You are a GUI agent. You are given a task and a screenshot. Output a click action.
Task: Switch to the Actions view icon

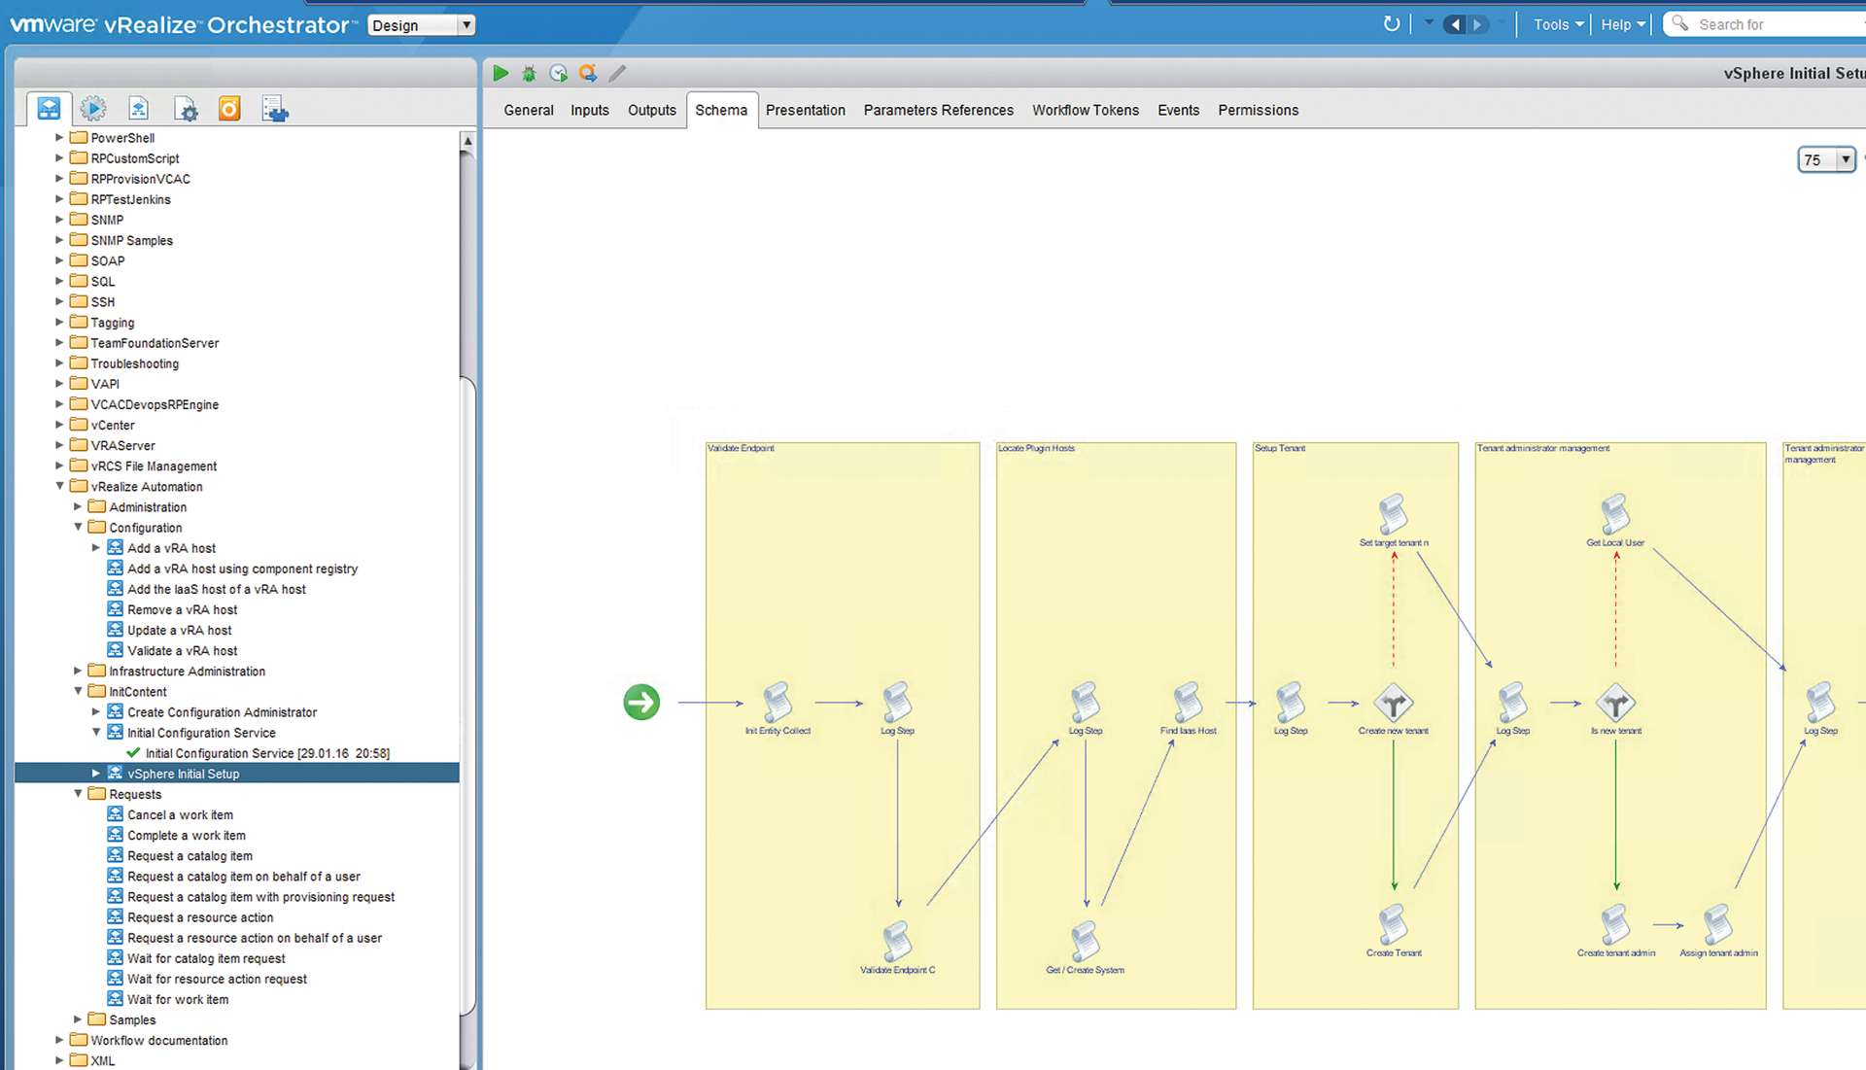(93, 108)
